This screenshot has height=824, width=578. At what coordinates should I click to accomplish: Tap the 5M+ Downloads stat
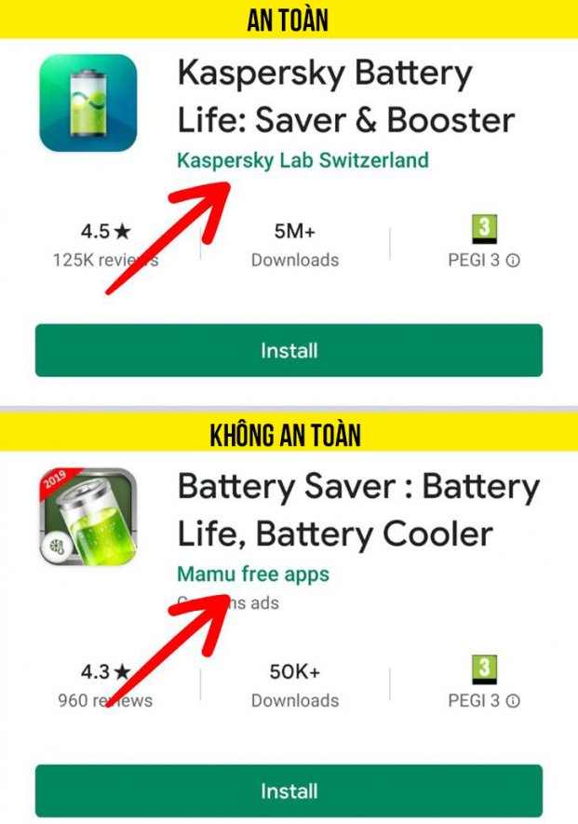[x=295, y=246]
